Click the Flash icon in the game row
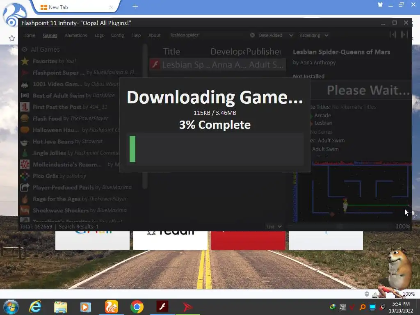The height and width of the screenshot is (315, 420). 155,64
